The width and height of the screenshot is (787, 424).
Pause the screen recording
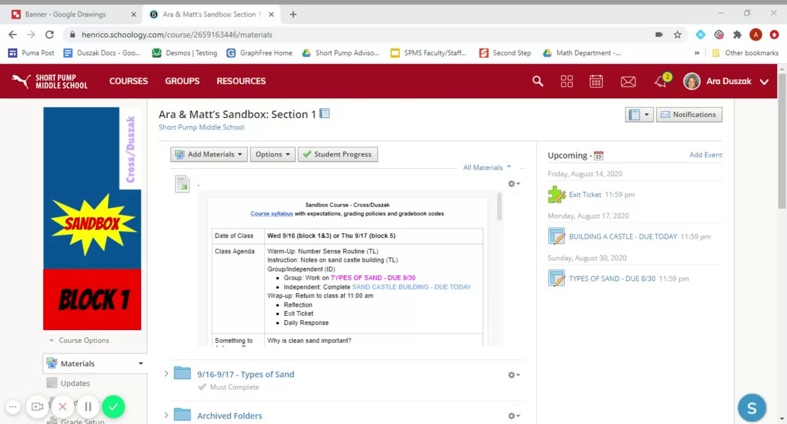88,406
